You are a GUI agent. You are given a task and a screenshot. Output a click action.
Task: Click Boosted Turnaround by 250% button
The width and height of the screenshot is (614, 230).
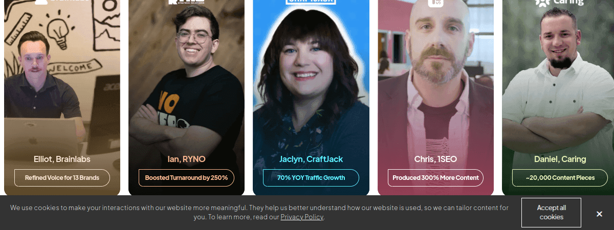coord(186,178)
